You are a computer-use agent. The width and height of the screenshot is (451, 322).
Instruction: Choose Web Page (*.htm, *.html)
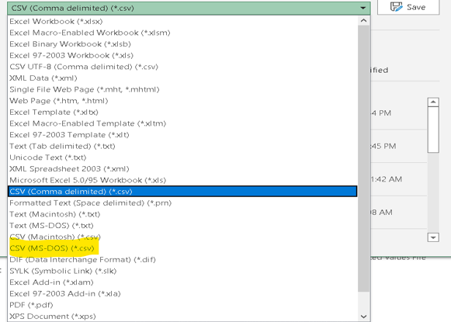[182, 101]
